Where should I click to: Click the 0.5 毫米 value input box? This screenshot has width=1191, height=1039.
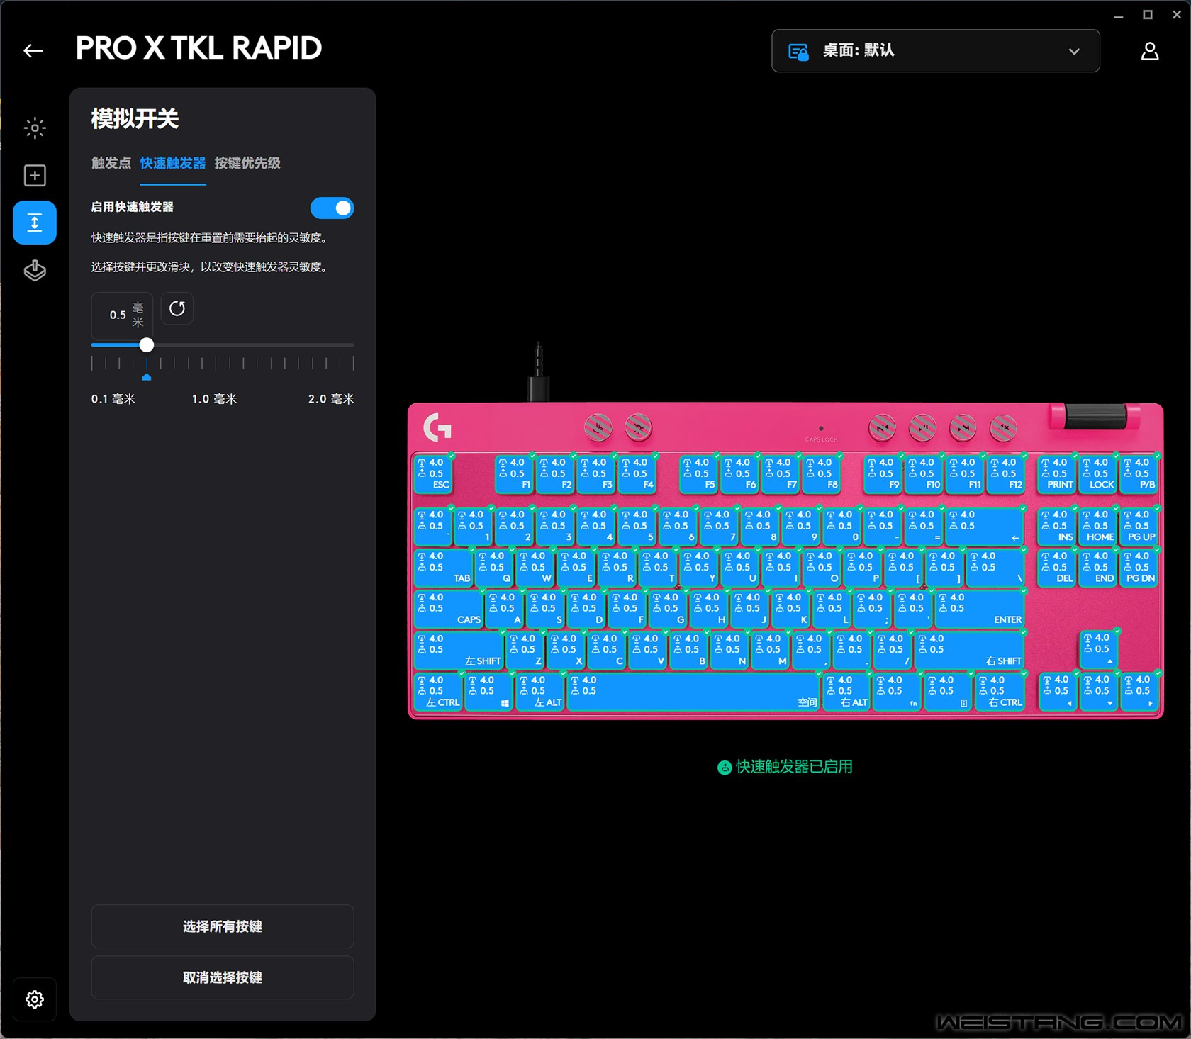[x=122, y=315]
